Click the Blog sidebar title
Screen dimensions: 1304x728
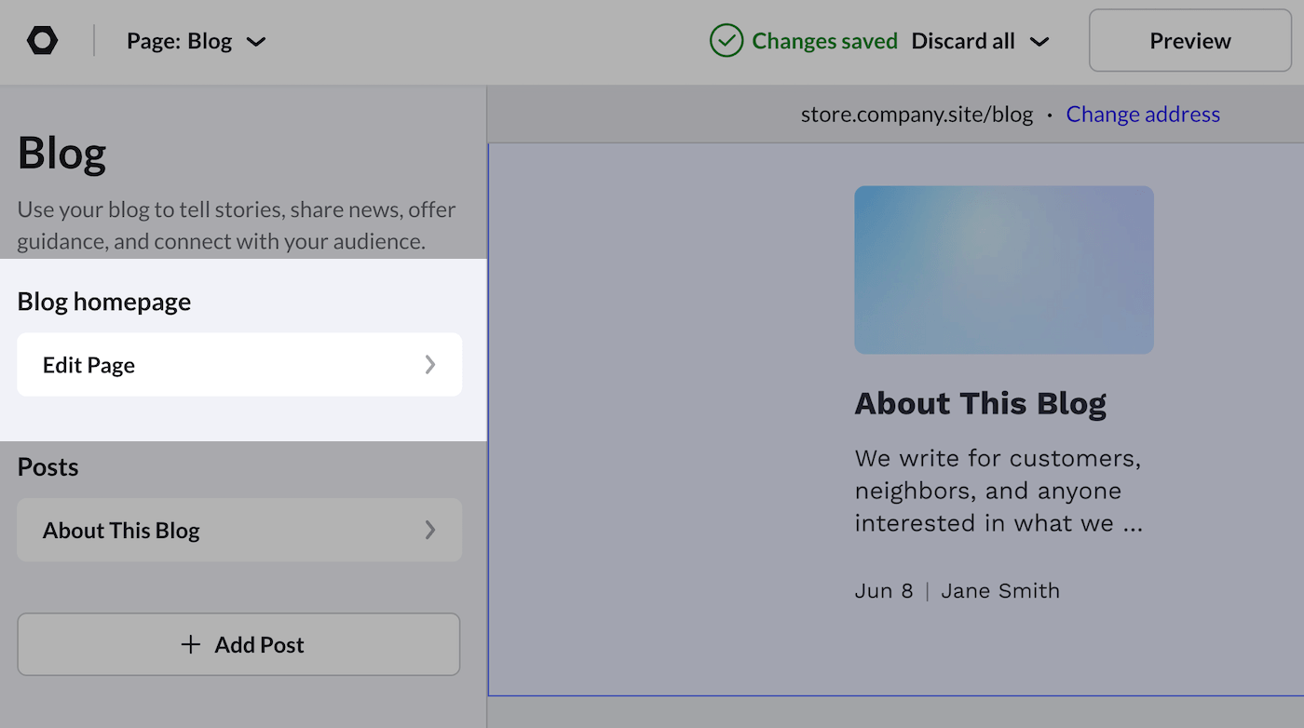tap(62, 154)
